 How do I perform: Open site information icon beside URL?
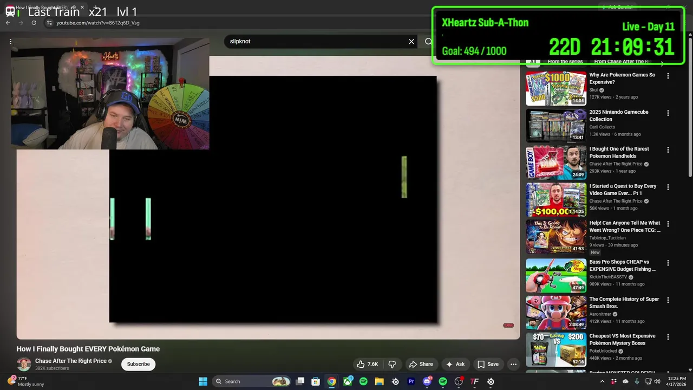(49, 23)
